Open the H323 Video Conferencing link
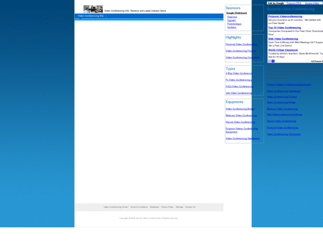323x242 pixels. tap(239, 87)
